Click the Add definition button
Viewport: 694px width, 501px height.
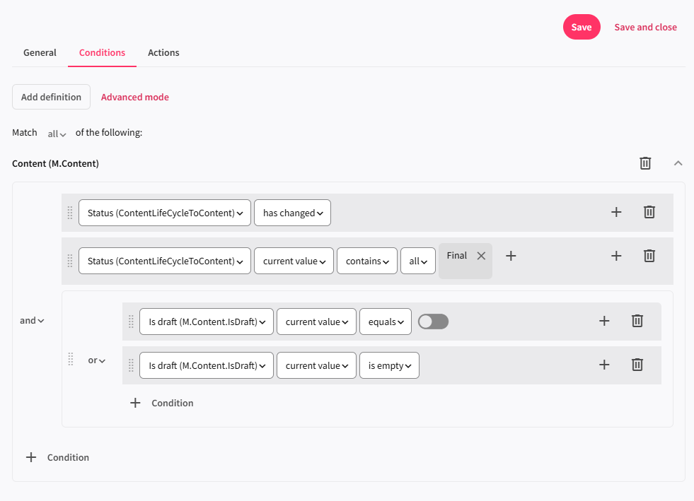tap(51, 97)
